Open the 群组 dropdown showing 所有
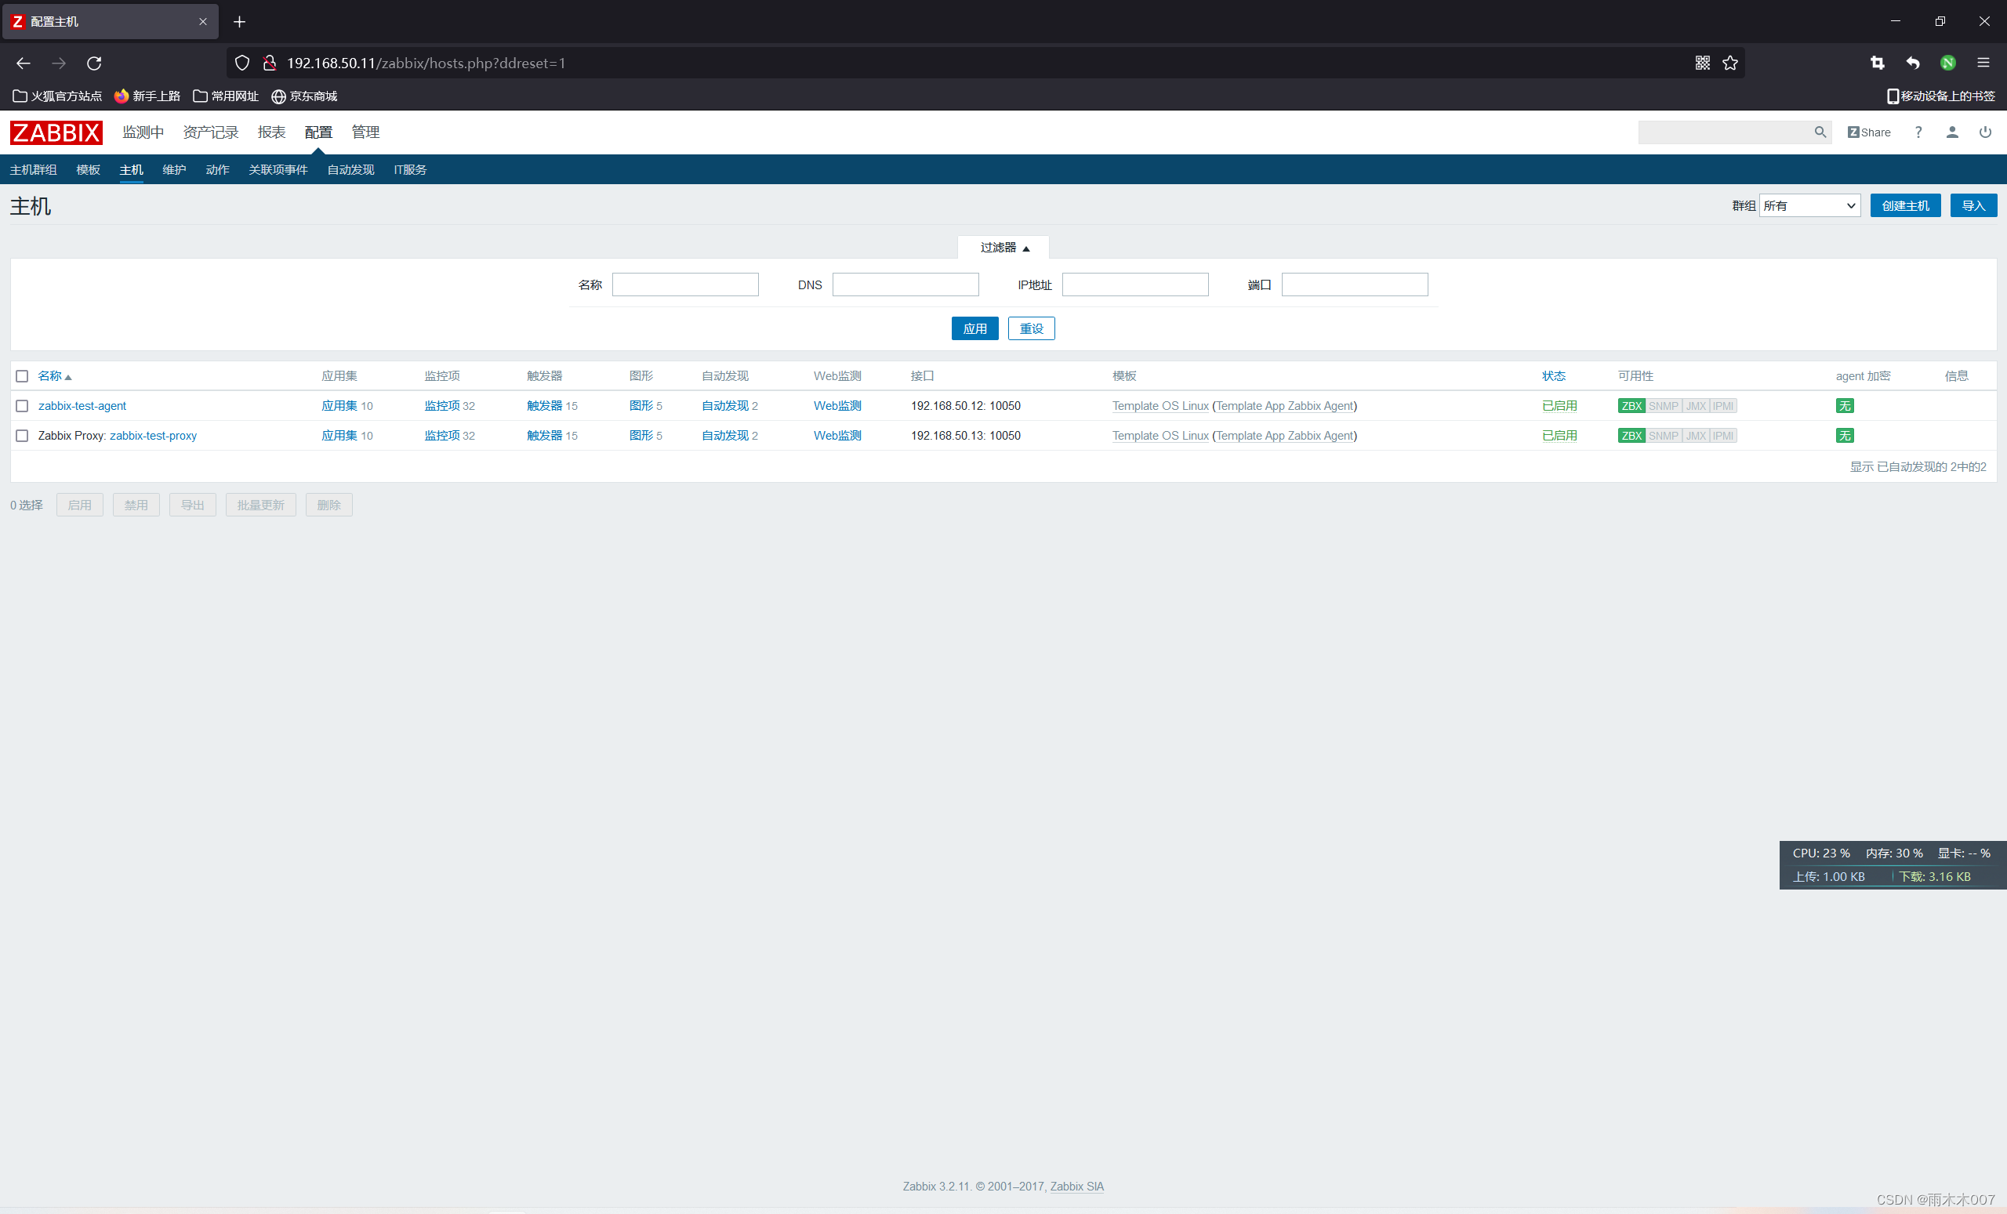The width and height of the screenshot is (2007, 1214). (x=1810, y=205)
